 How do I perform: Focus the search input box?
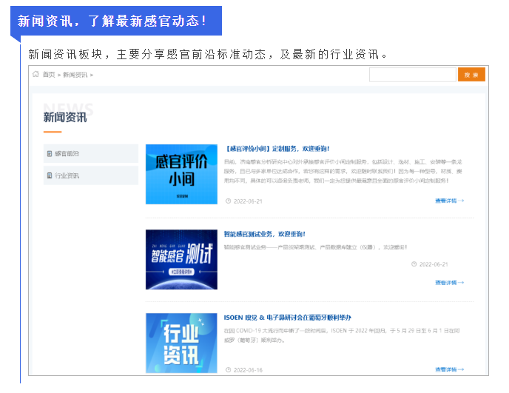pos(412,75)
